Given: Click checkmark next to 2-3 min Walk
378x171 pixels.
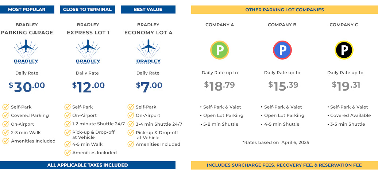Looking at the screenshot, I should click(x=5, y=133).
